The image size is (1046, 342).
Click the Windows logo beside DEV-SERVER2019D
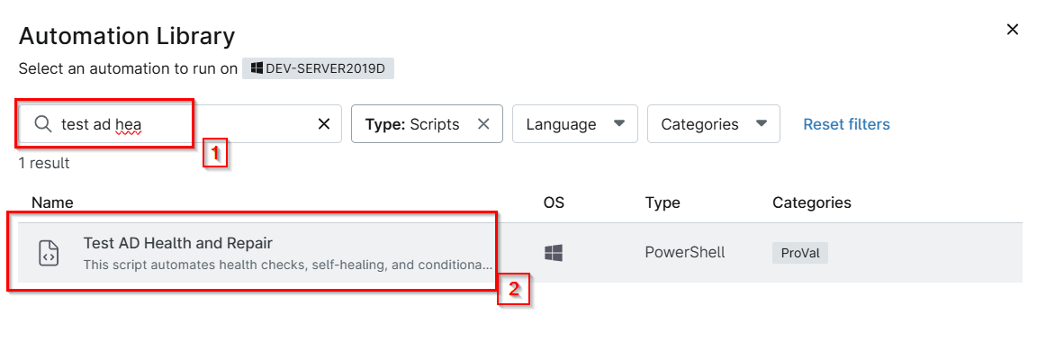point(257,68)
